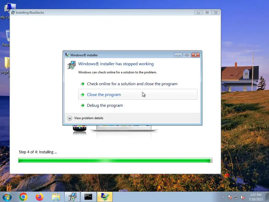Image resolution: width=269 pixels, height=202 pixels.
Task: Choose Debug the program option
Action: tap(138, 105)
